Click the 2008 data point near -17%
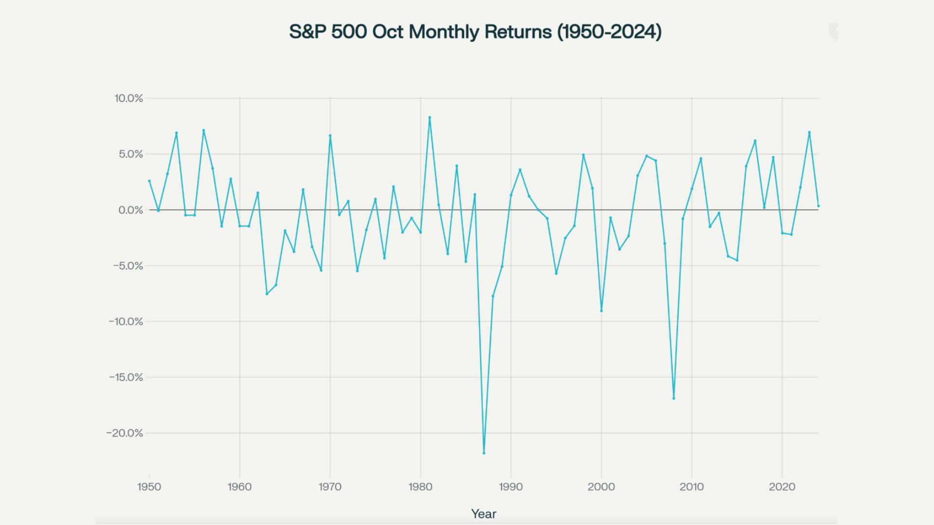 click(674, 399)
